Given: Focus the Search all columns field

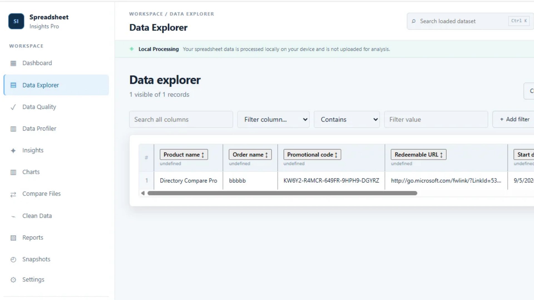Looking at the screenshot, I should [181, 119].
